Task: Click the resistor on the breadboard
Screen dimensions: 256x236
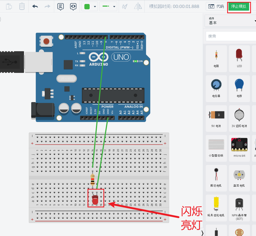Action: 93,180
